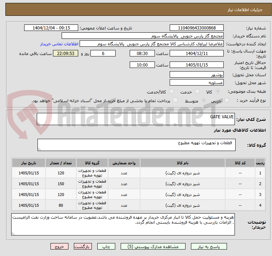Click the ایجاد کننده درخواست field
This screenshot has width=272, height=256.
(152, 44)
